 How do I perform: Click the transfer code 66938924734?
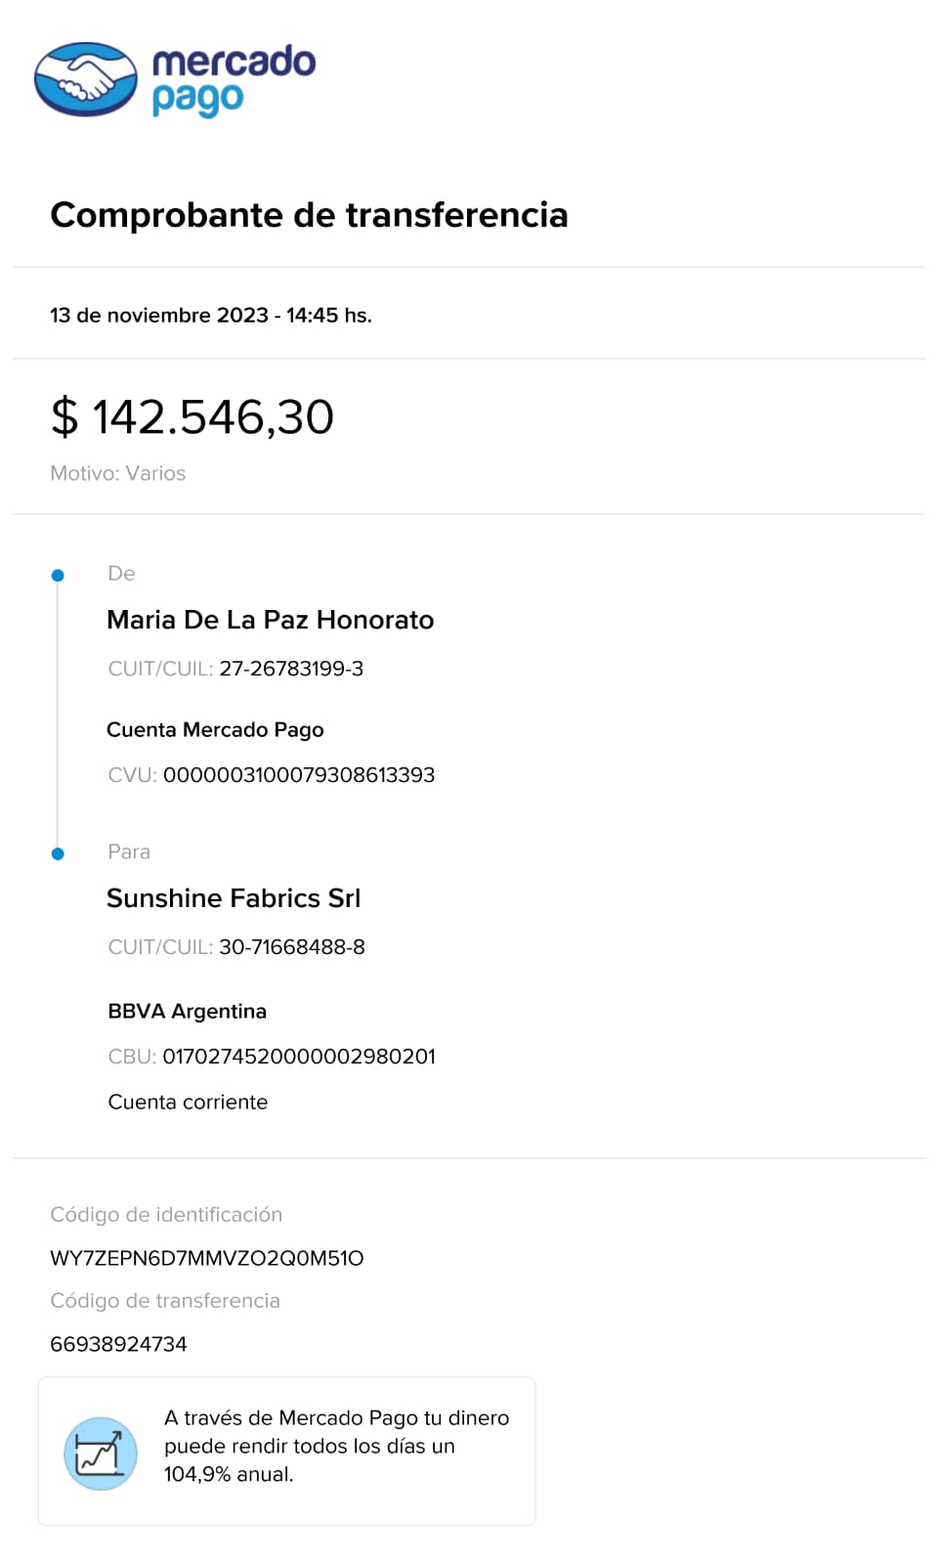pos(118,1344)
